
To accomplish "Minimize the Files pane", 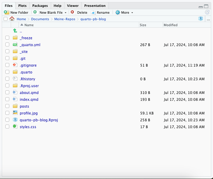I will pyautogui.click(x=201, y=7).
